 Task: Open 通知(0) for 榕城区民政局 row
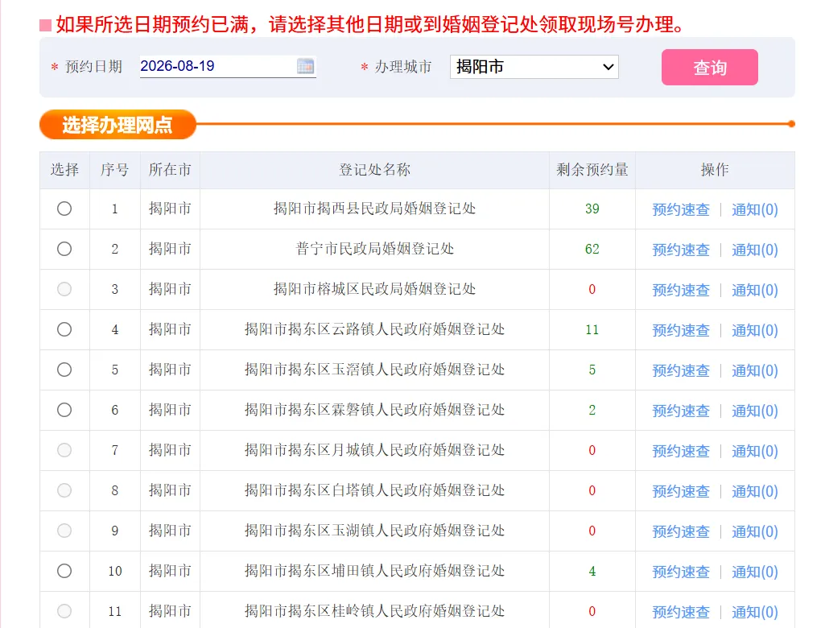point(754,290)
